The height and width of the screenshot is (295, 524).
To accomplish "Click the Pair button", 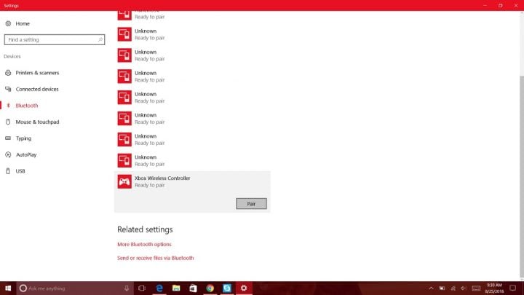I will click(251, 204).
